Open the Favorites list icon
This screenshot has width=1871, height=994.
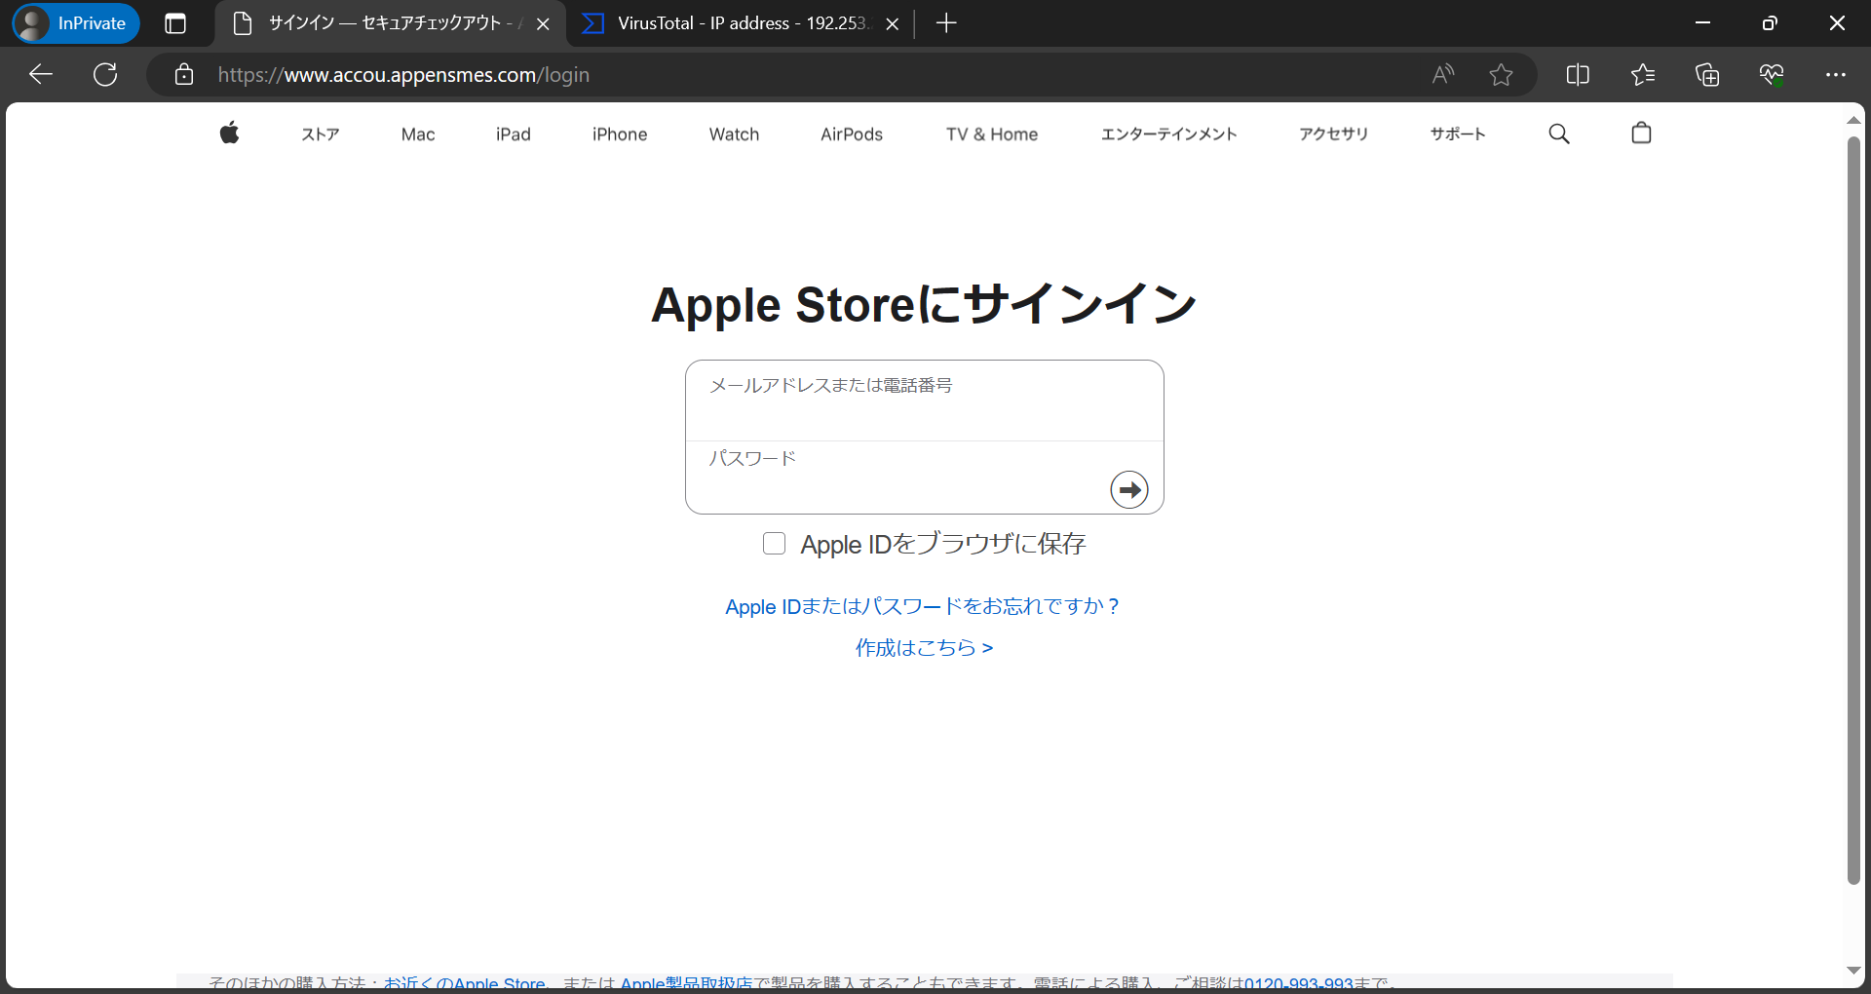[x=1642, y=75]
